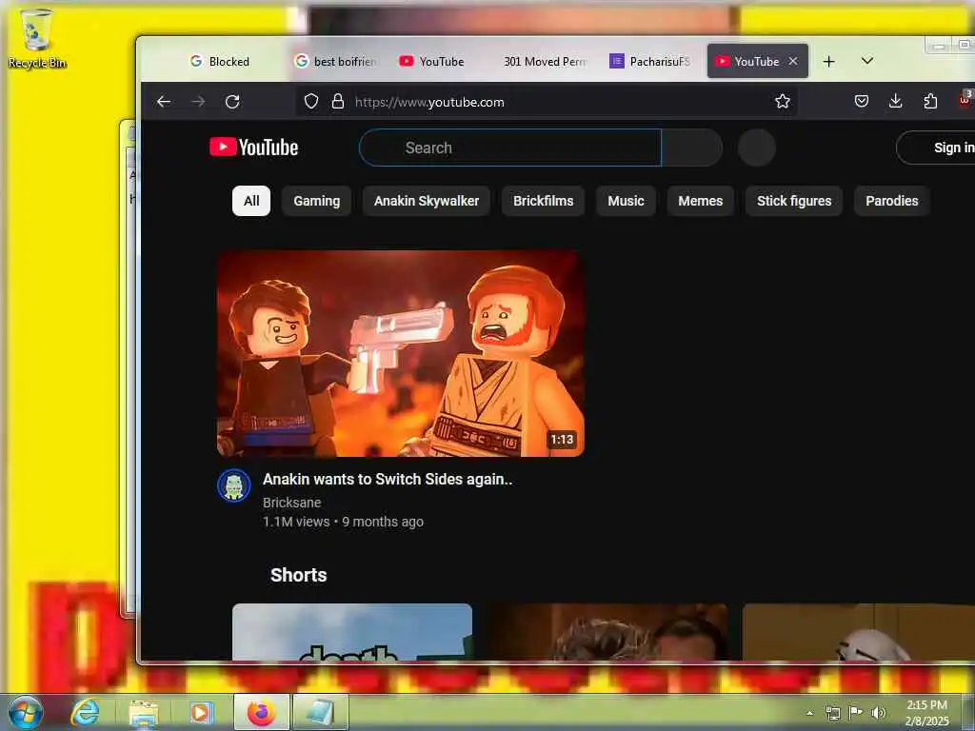
Task: Reload the page with the refresh icon
Action: [x=232, y=102]
